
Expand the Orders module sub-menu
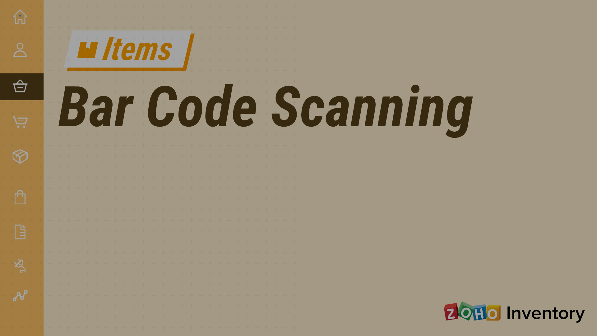[x=21, y=121]
